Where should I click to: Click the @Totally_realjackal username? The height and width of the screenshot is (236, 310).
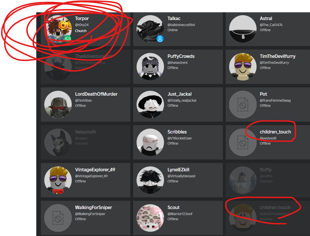pyautogui.click(x=182, y=101)
